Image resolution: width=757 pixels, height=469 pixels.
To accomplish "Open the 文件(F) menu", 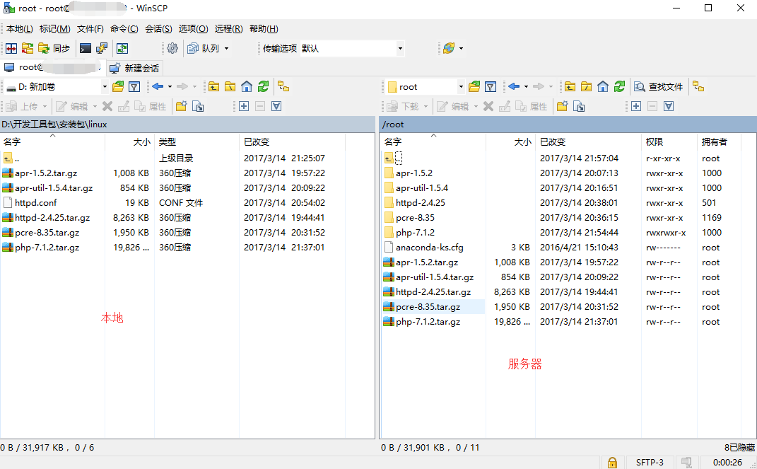I will (90, 29).
